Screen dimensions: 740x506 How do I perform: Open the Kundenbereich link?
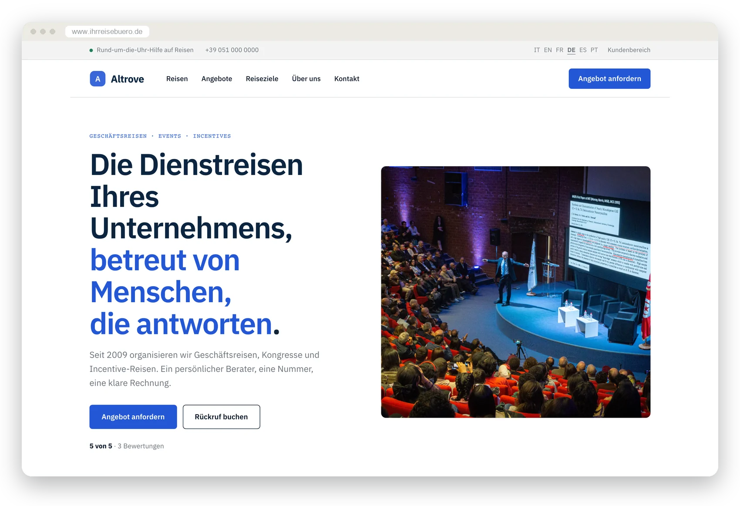click(x=629, y=50)
